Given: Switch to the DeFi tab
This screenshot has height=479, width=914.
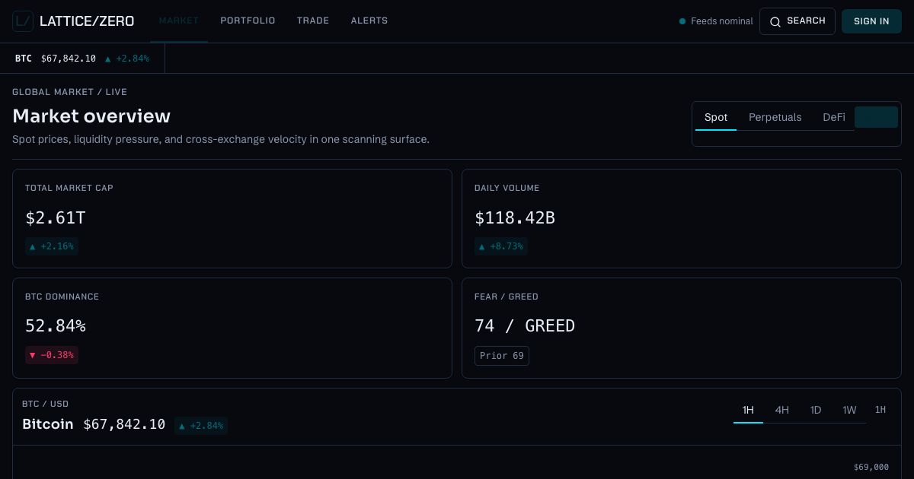Looking at the screenshot, I should pyautogui.click(x=834, y=117).
